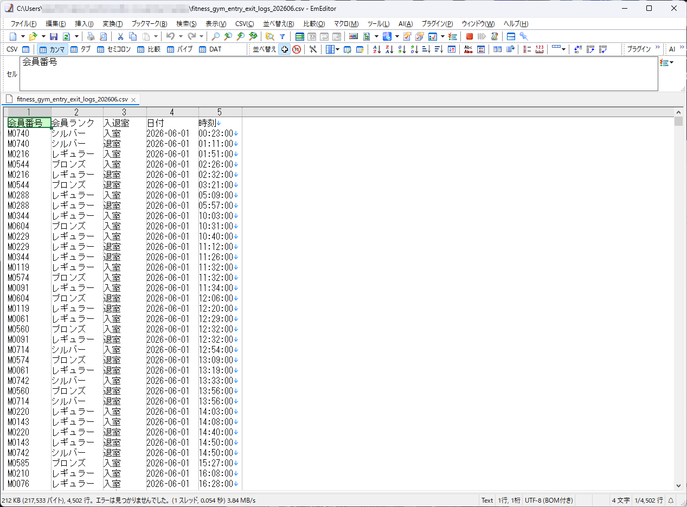Click the Reset sort (red no) icon
This screenshot has width=687, height=507.
pos(297,49)
